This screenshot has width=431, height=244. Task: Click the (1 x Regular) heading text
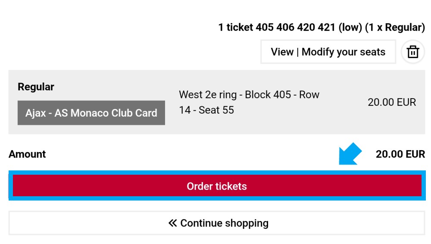395,28
